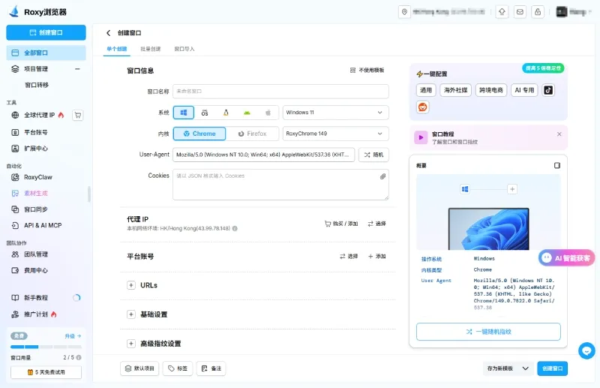600x388 pixels.
Task: Select the macOS system icon
Action: click(205, 113)
